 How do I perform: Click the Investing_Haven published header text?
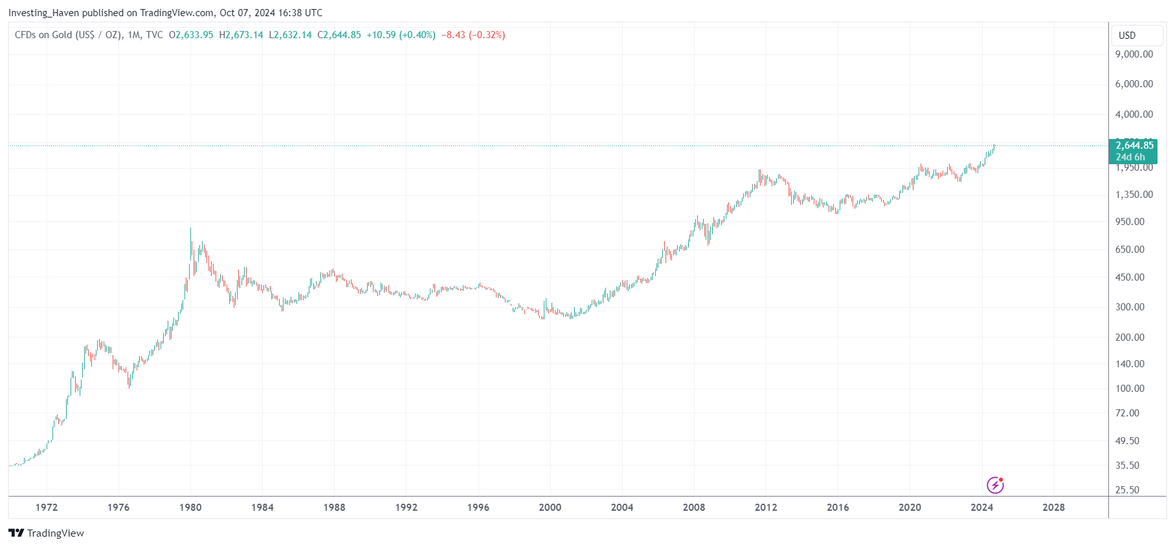tap(165, 13)
